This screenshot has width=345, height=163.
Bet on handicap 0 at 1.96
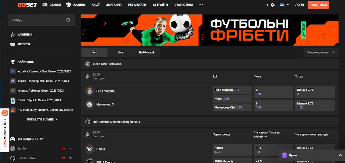pyautogui.click(x=274, y=92)
